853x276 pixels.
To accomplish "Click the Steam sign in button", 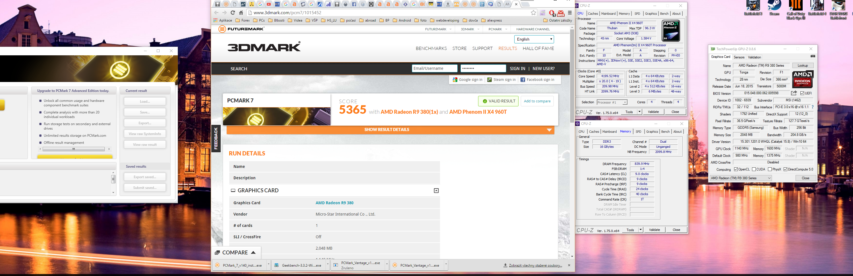I will click(501, 79).
